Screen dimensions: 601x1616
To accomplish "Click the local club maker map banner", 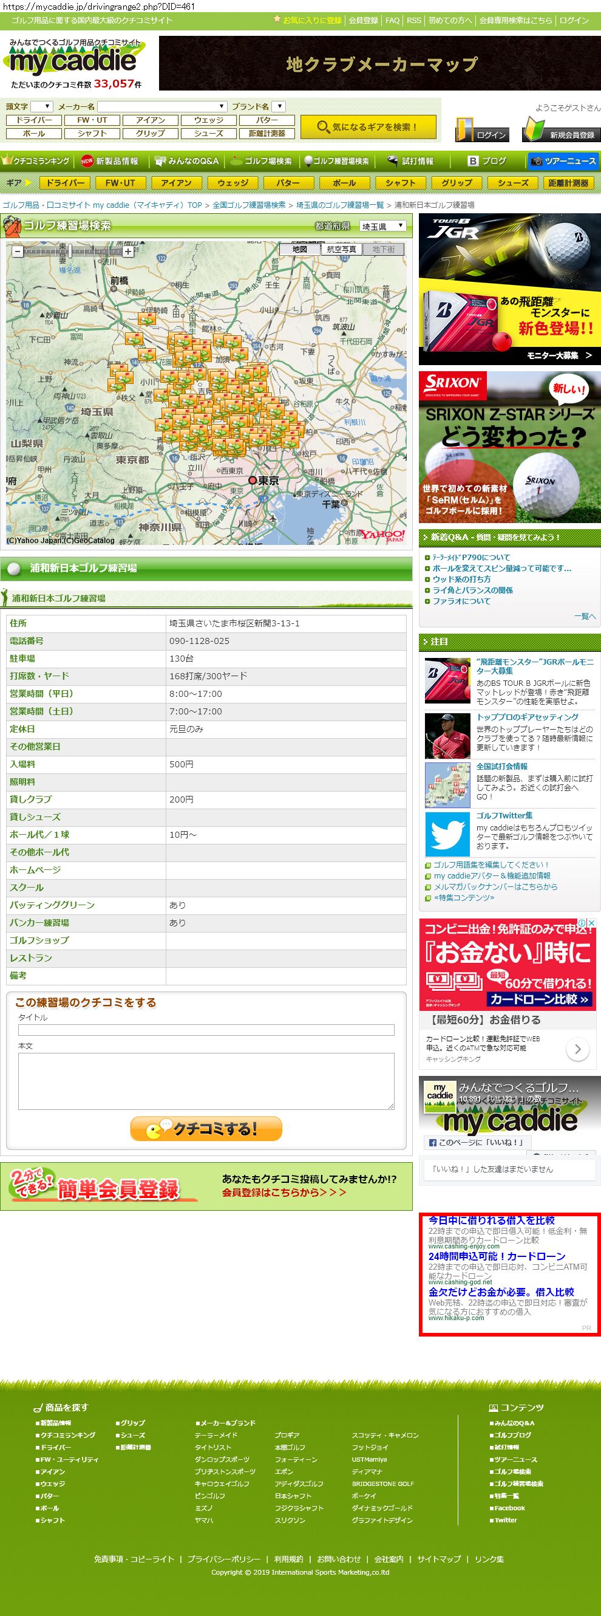I will (380, 63).
